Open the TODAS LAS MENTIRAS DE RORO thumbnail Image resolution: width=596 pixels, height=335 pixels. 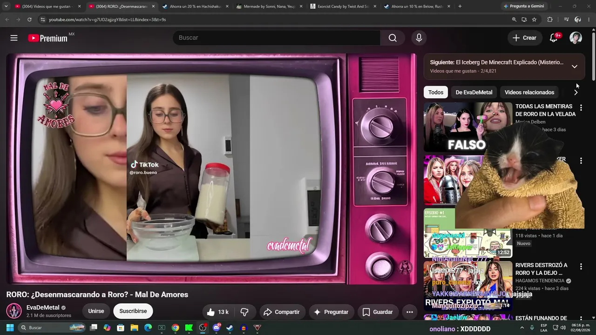(467, 127)
